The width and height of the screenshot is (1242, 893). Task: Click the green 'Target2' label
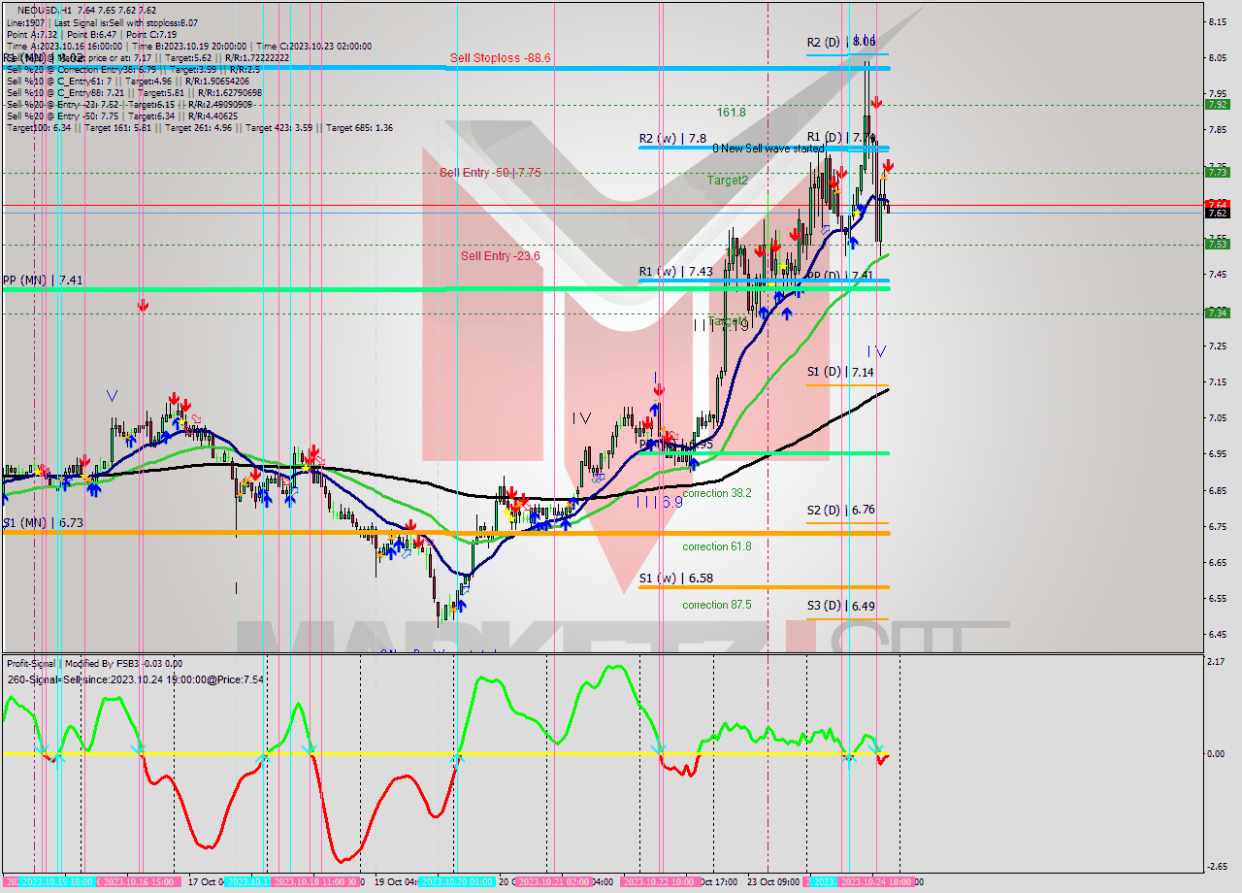point(727,180)
